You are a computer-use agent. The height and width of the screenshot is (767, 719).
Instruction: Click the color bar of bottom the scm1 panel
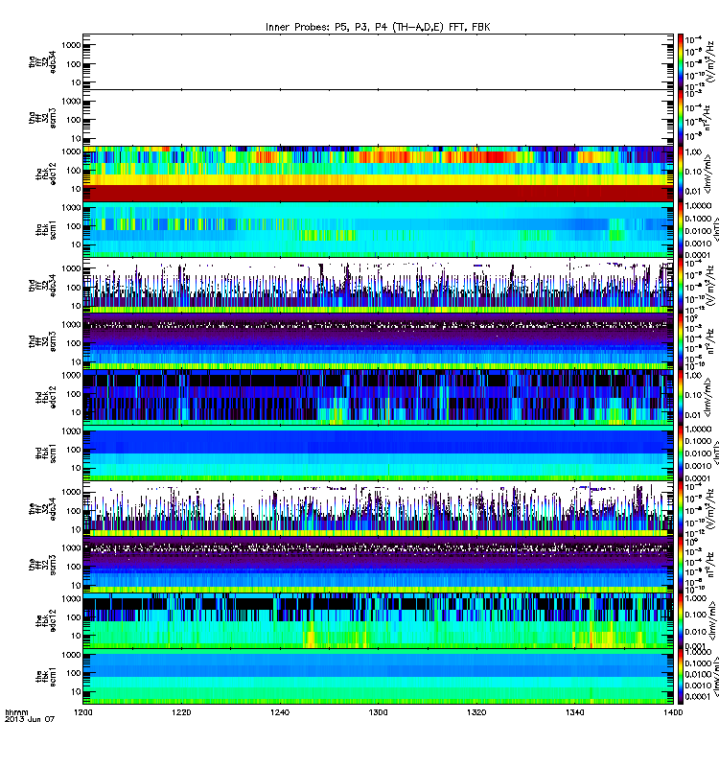point(681,677)
